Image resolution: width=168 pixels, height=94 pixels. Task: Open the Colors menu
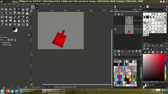click(28, 4)
